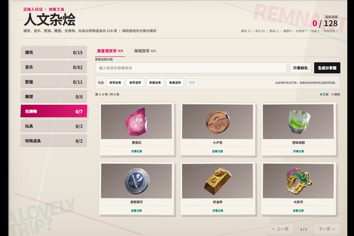354x236 pixels.
Task: Go to previous page with 上一页
Action: tap(280, 229)
